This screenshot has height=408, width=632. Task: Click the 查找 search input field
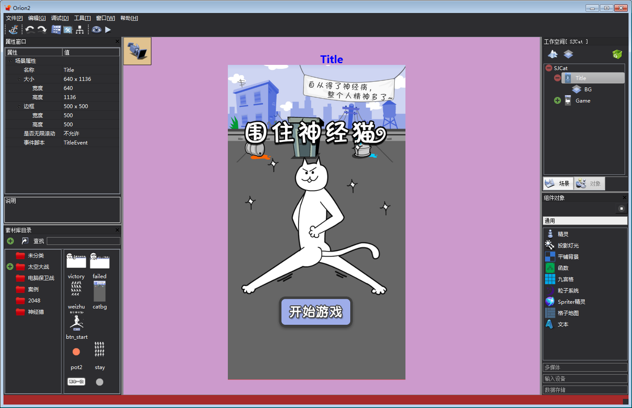pyautogui.click(x=83, y=241)
